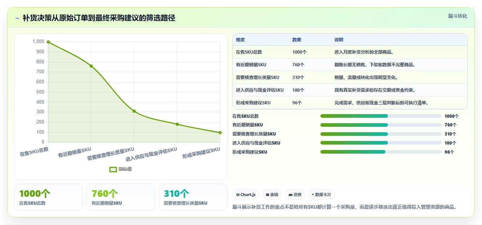Click the 进入供应与现金评估SKU progress bar
The width and height of the screenshot is (482, 225).
tap(381, 143)
